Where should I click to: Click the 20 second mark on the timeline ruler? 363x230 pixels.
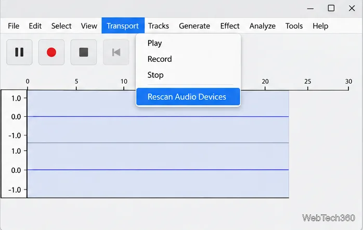[x=265, y=82]
